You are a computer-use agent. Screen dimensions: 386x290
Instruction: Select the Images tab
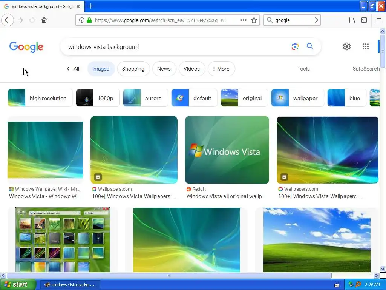pyautogui.click(x=101, y=69)
